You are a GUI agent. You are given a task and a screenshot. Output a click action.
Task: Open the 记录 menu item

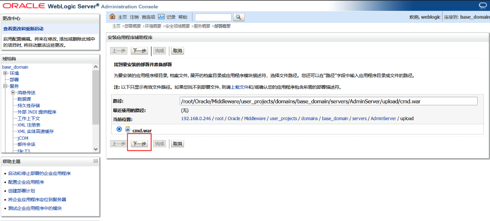click(171, 17)
